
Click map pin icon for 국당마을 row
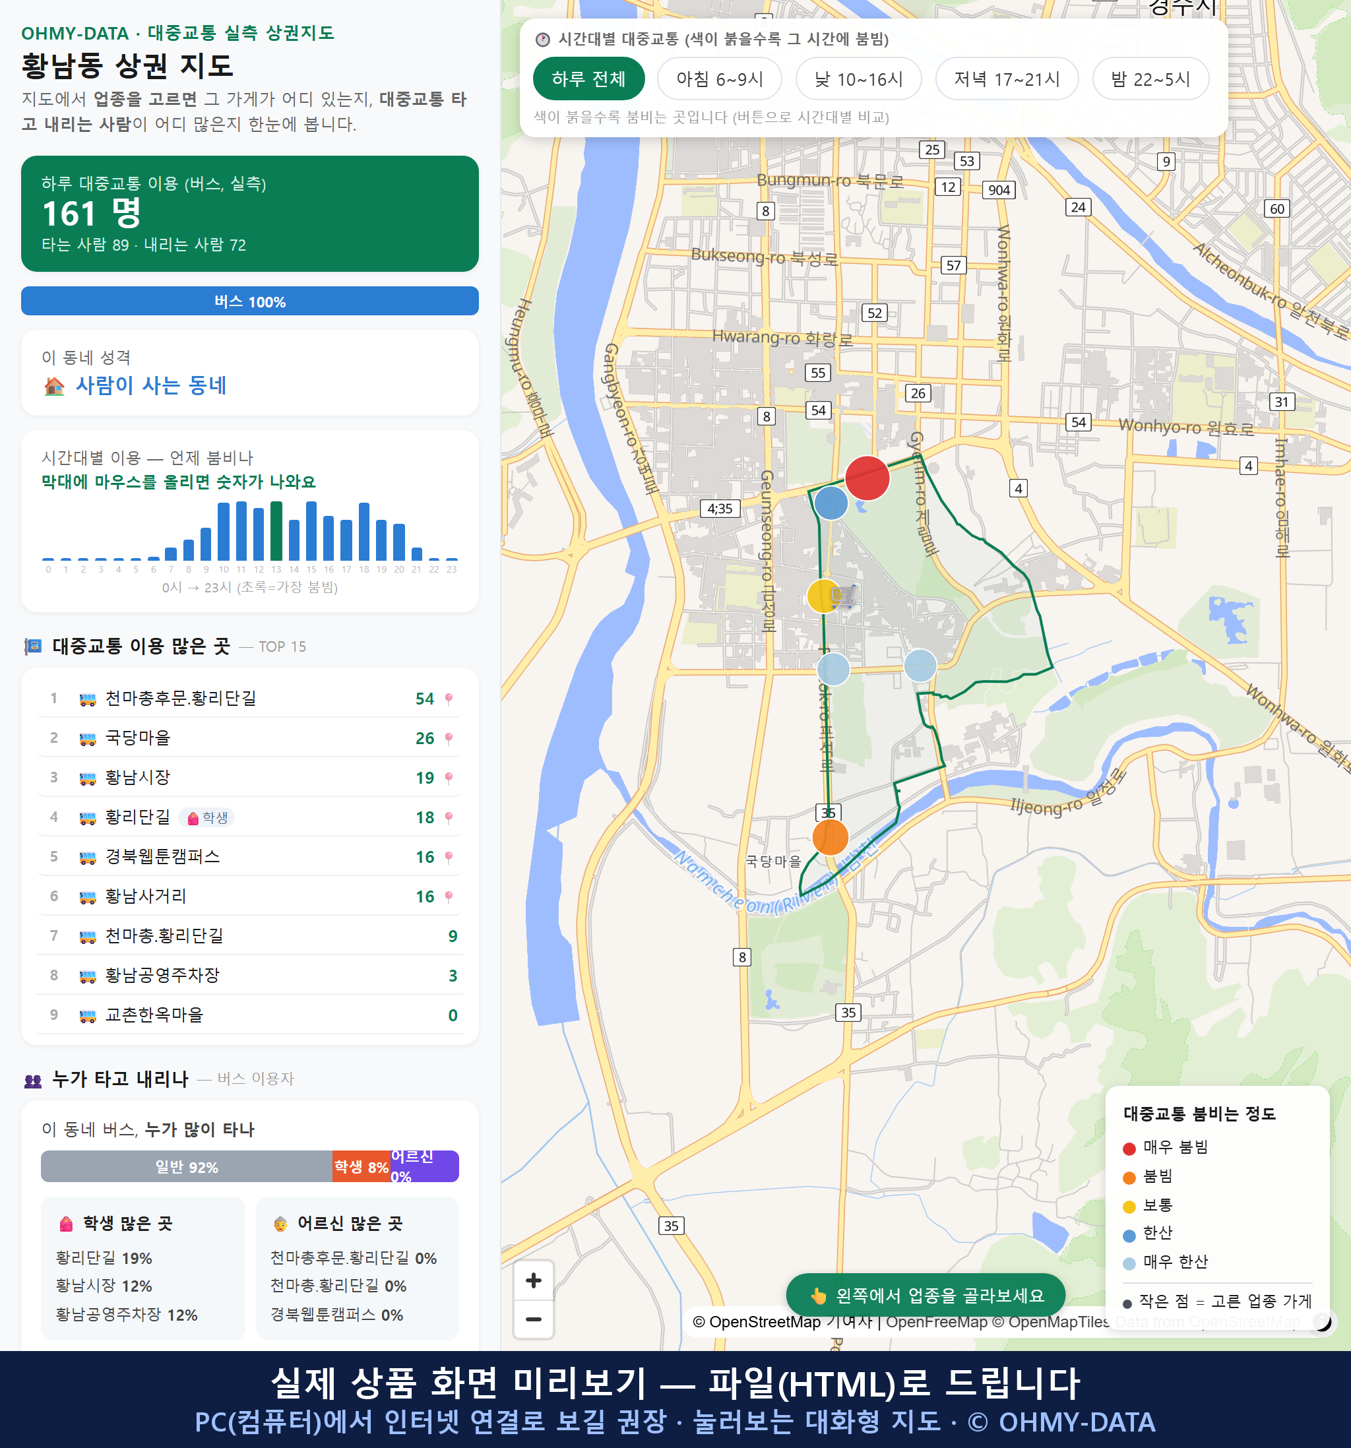coord(449,739)
